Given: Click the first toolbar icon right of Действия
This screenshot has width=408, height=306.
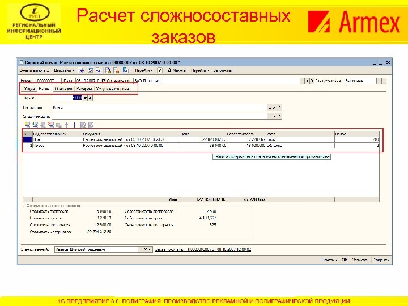Looking at the screenshot, I should pos(82,70).
